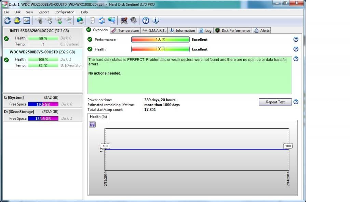
Task: Click the help icon beside the Performance bar
Action: [x=296, y=40]
